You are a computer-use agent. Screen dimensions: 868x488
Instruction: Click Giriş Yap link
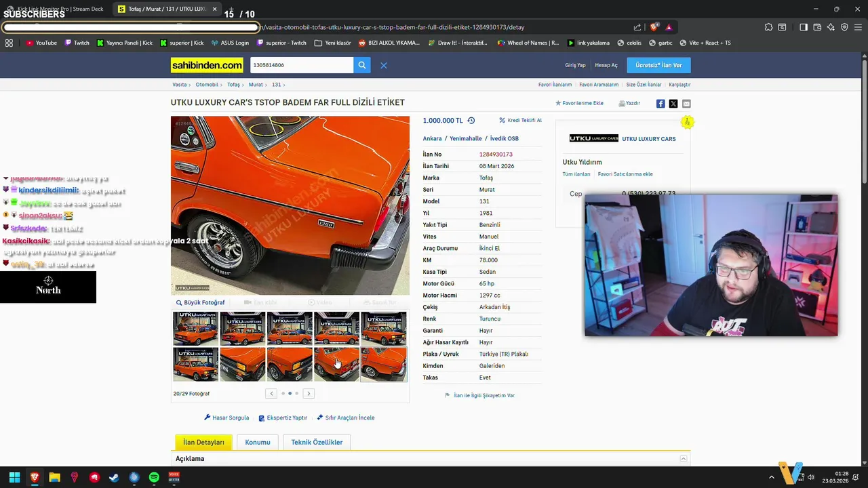[575, 65]
